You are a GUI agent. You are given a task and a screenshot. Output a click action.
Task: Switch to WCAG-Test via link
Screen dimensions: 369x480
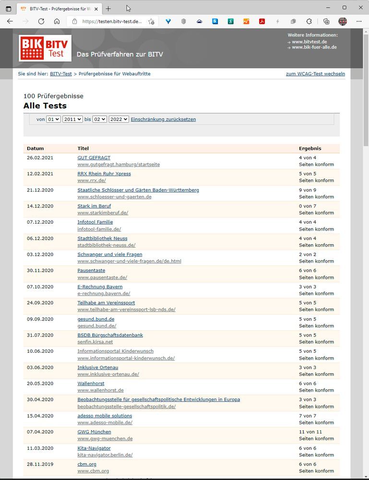point(315,74)
